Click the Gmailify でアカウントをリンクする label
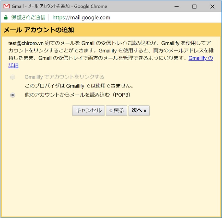The image size is (222, 218). coord(64,77)
